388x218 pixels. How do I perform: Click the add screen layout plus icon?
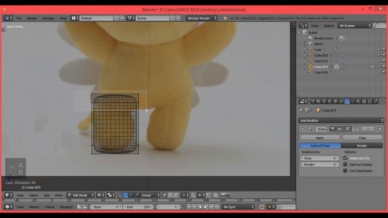pos(116,18)
